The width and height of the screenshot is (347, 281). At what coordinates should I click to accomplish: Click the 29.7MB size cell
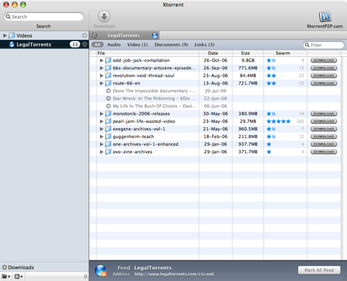point(248,121)
